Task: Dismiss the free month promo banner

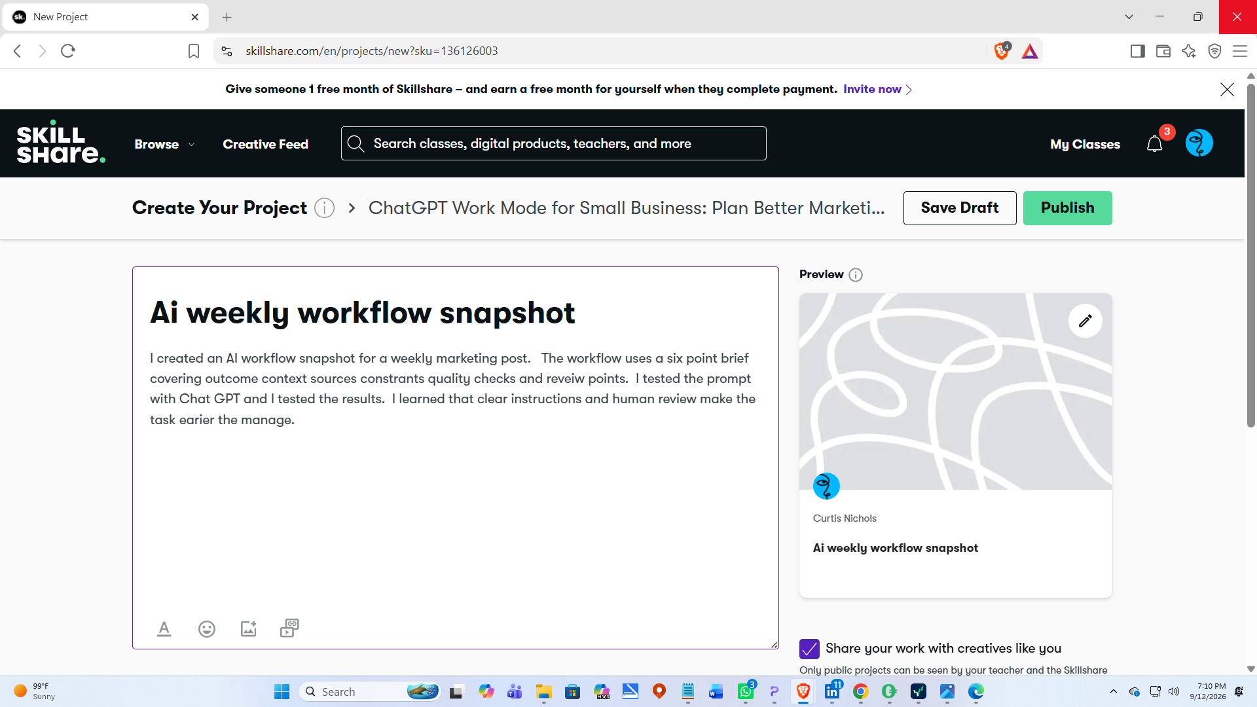Action: (x=1228, y=90)
